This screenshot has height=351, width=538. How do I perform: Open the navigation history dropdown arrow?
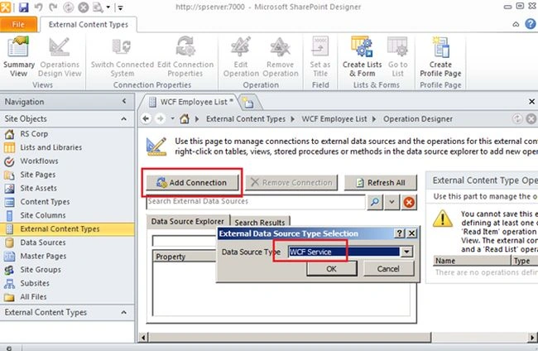coord(173,118)
